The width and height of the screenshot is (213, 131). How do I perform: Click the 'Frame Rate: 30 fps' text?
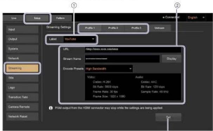[105, 92]
